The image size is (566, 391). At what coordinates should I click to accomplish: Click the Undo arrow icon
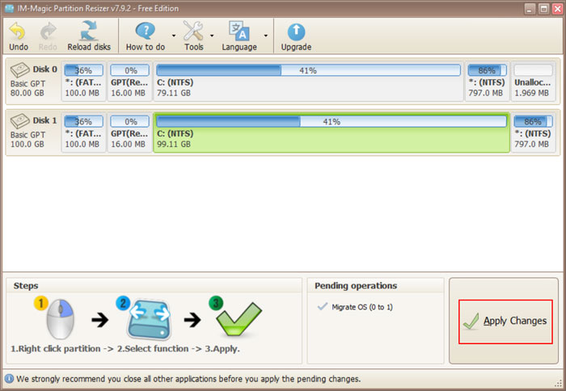click(17, 31)
